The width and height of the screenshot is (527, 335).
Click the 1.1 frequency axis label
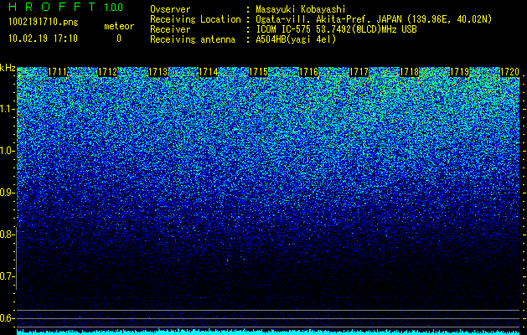pyautogui.click(x=7, y=109)
